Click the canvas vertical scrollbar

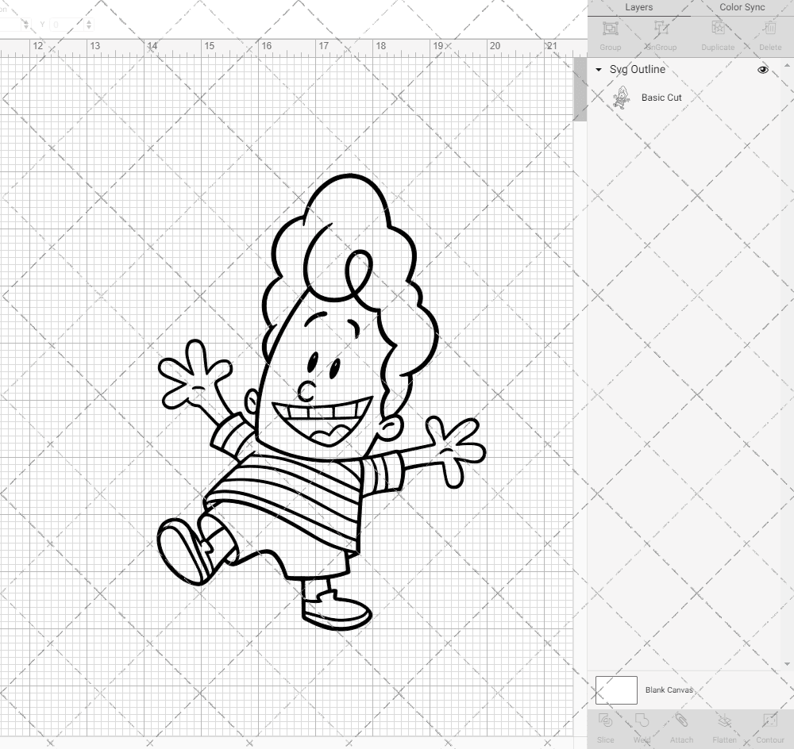580,87
